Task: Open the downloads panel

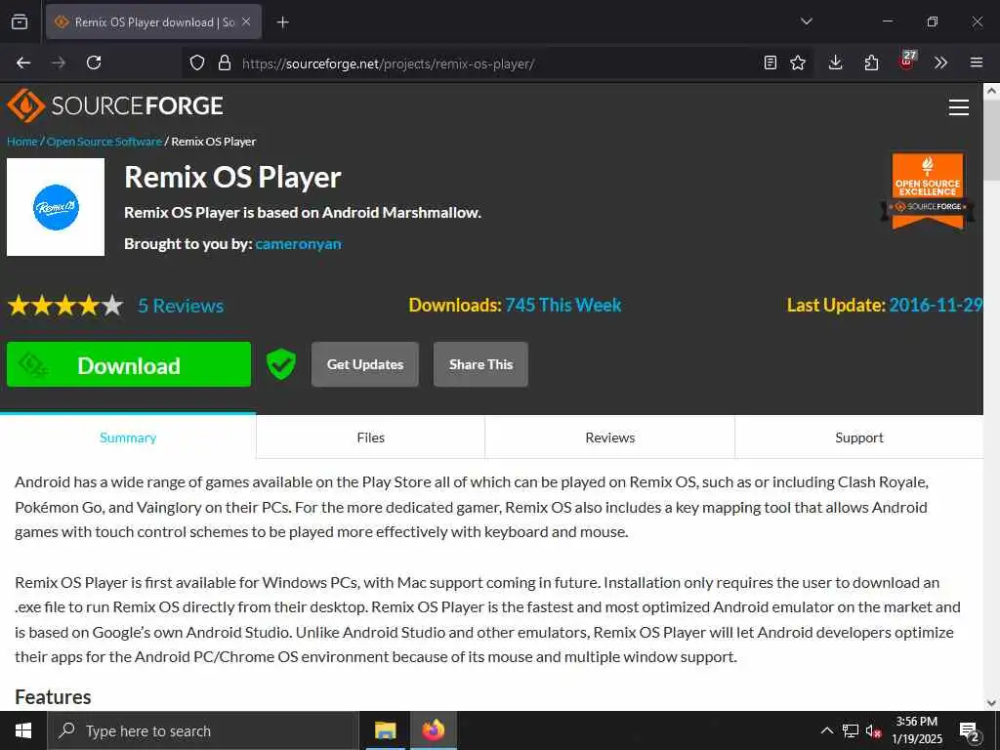Action: [x=836, y=62]
